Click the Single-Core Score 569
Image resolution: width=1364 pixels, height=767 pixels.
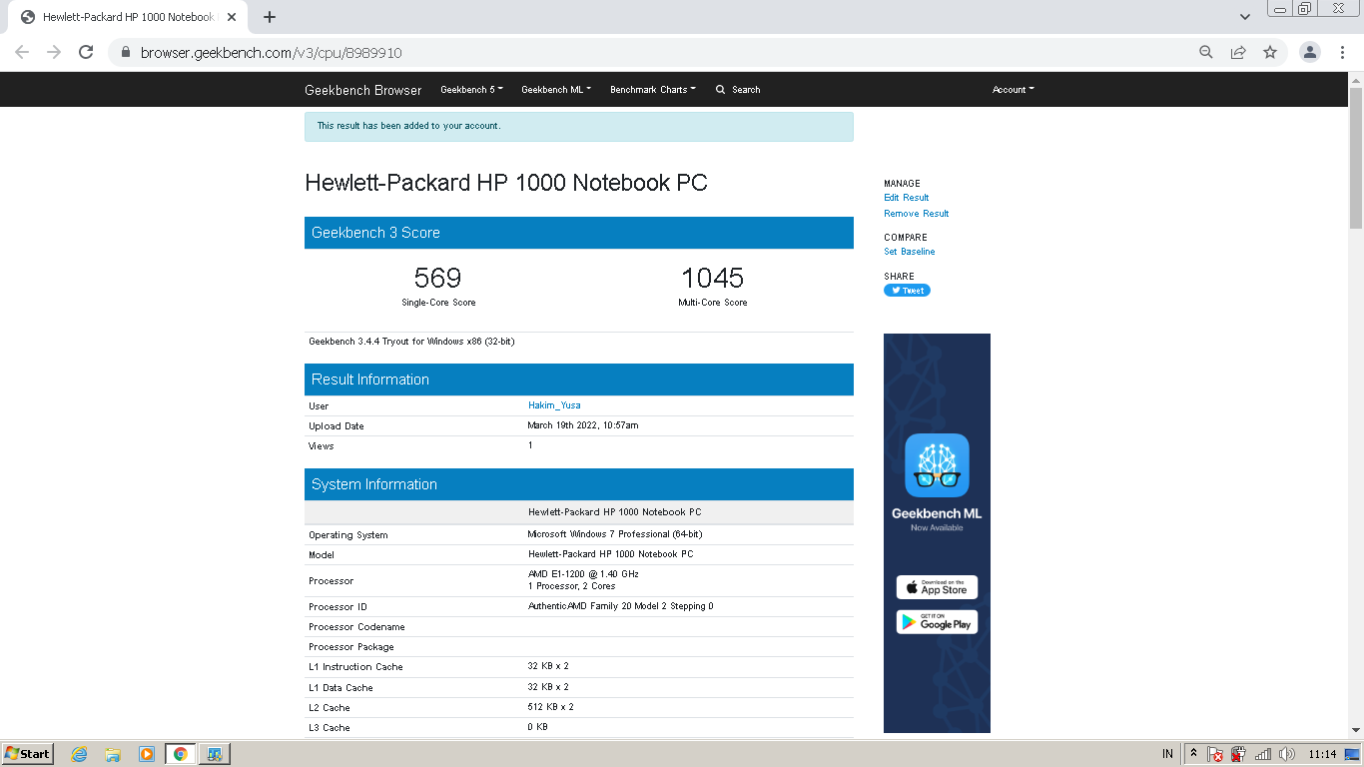(438, 278)
